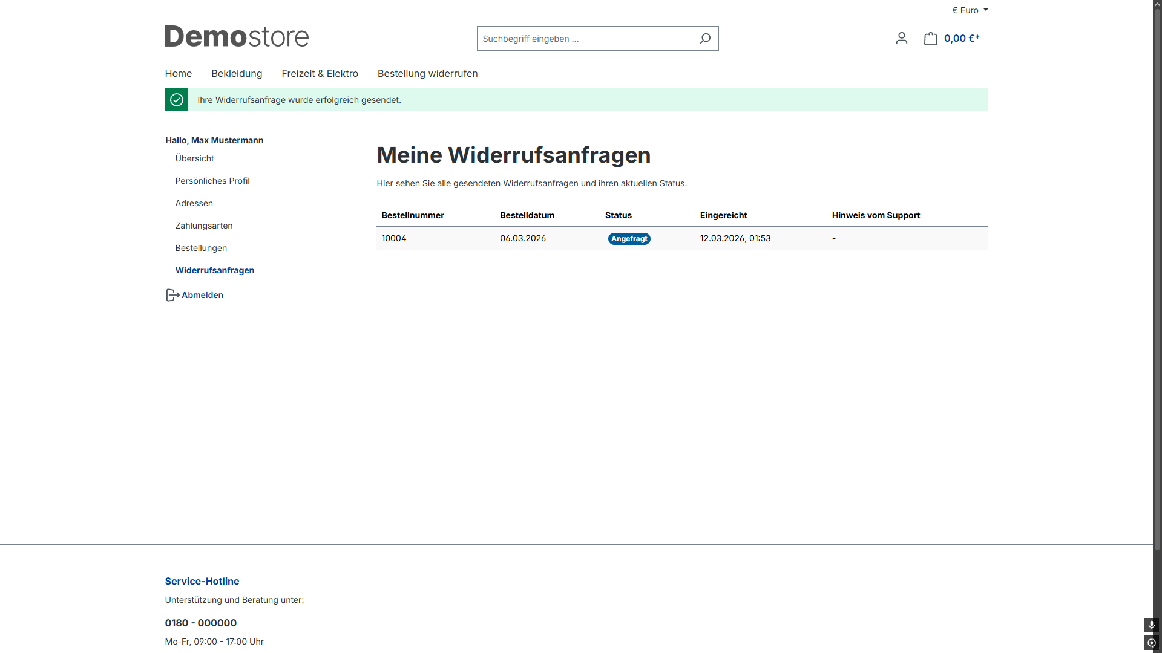Screen dimensions: 1162x653
Task: Click the circular icon below the microphone
Action: (1151, 643)
